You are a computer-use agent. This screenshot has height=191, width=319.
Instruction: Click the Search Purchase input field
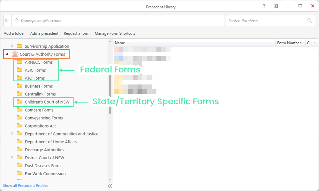tap(266, 21)
